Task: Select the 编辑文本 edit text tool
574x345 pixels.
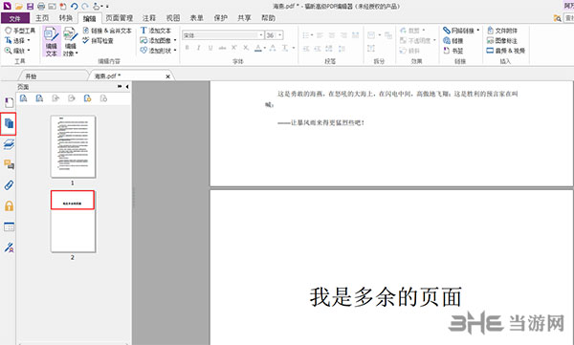Action: coord(52,41)
